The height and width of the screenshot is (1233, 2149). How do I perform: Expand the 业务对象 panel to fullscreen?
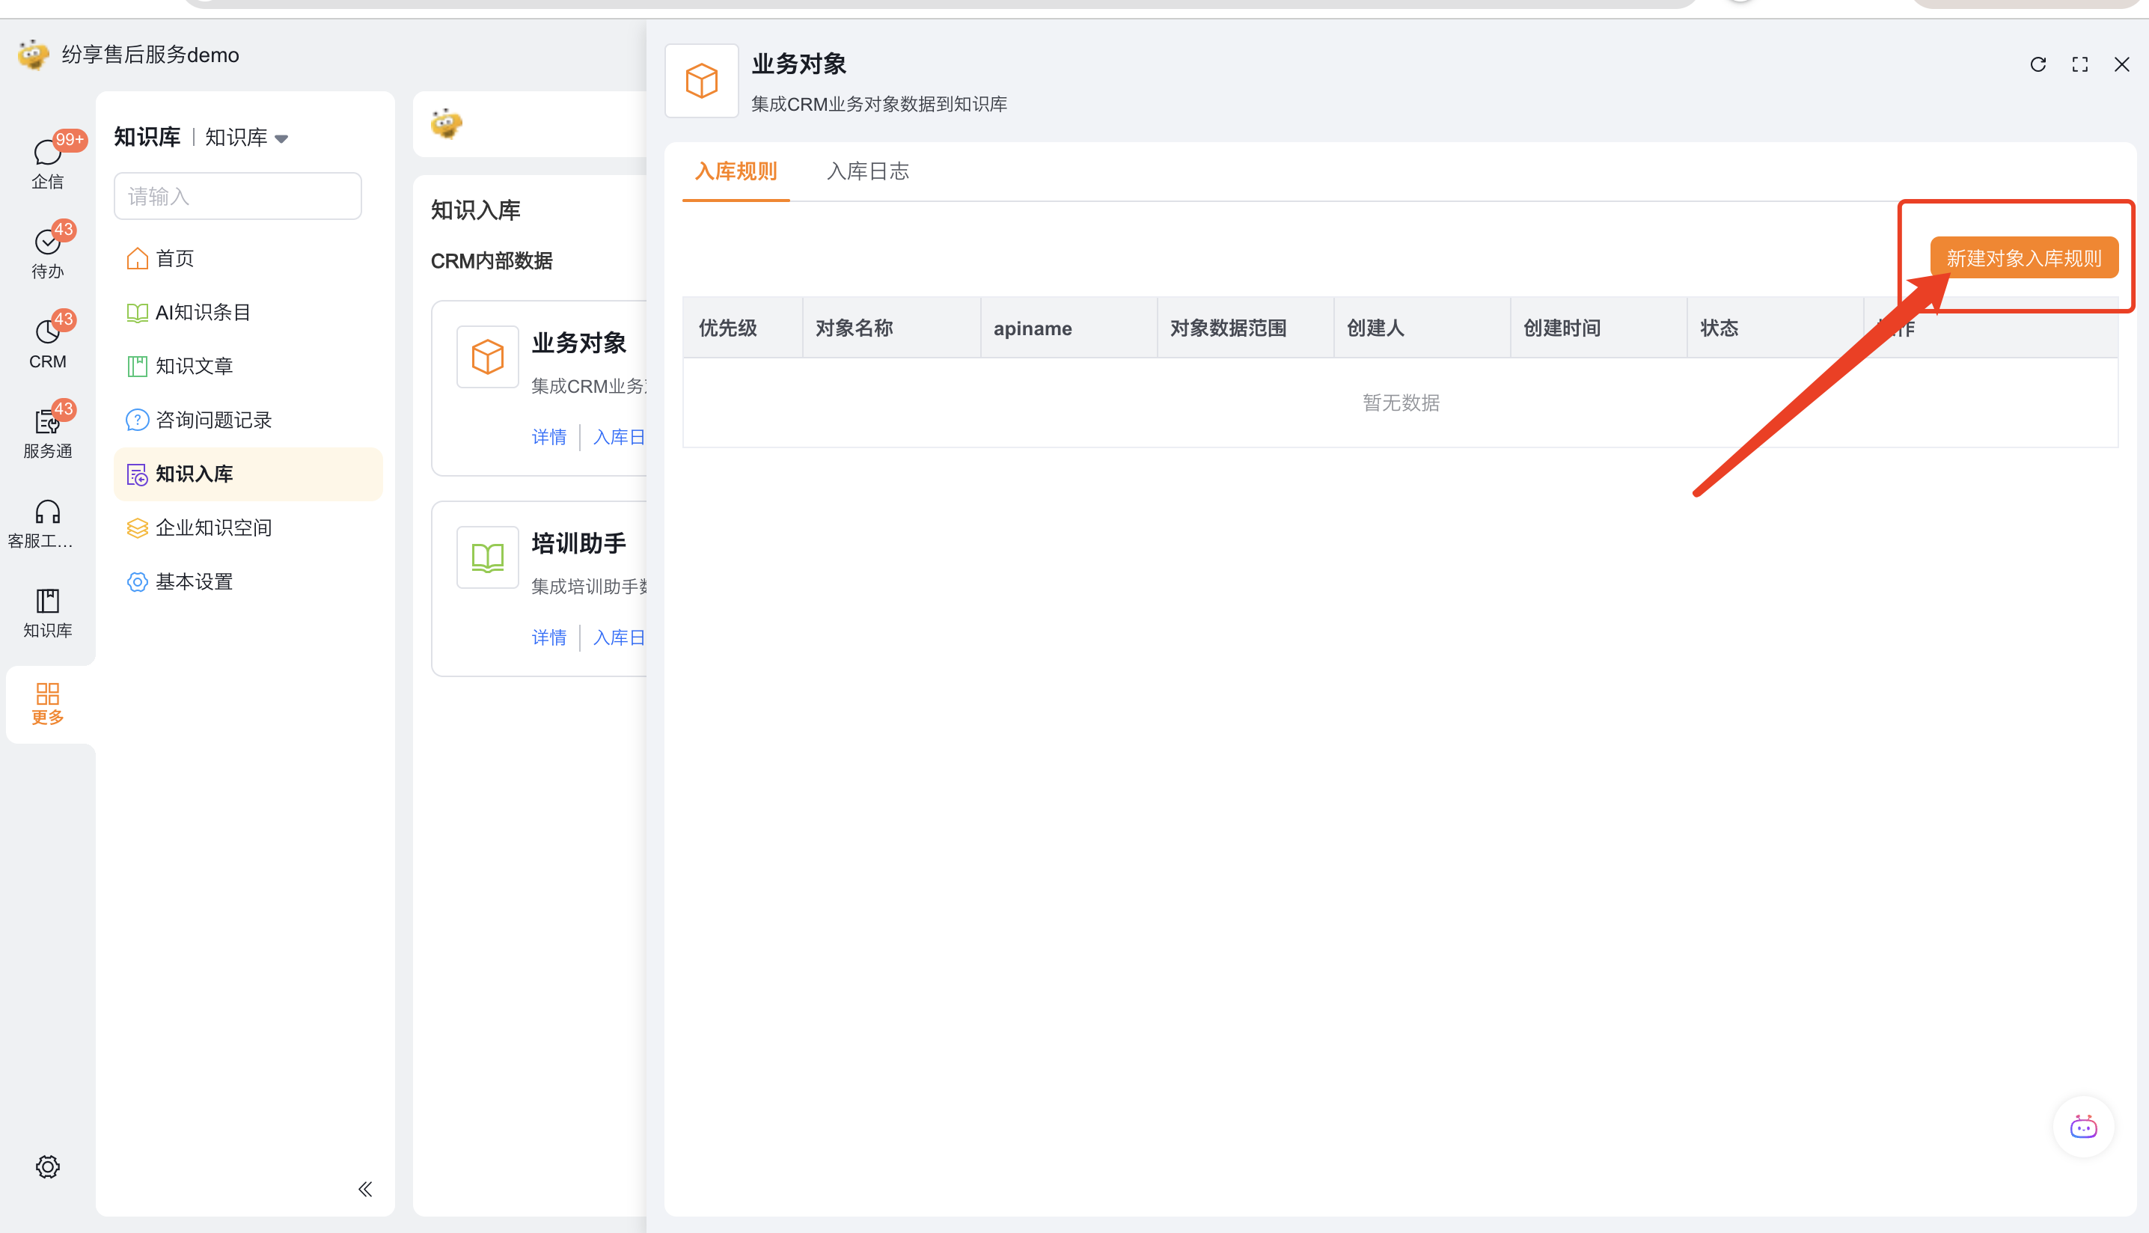pos(2079,64)
